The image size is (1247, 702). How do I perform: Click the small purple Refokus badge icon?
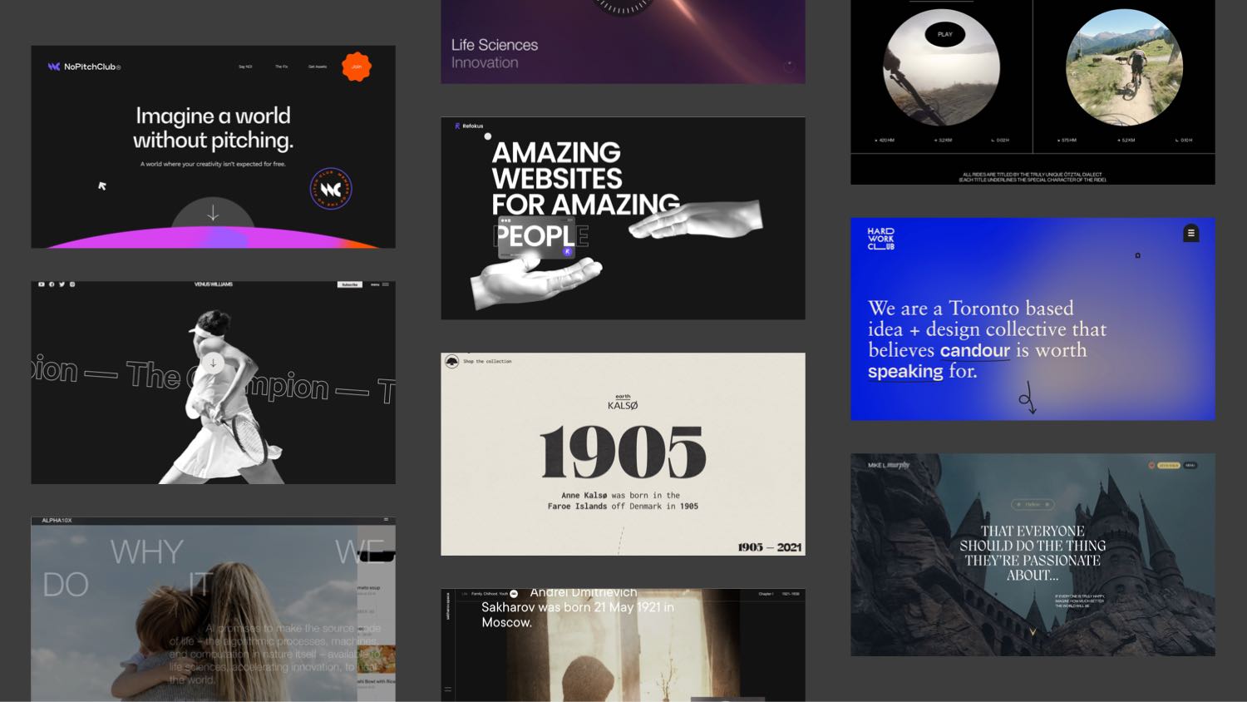(568, 251)
